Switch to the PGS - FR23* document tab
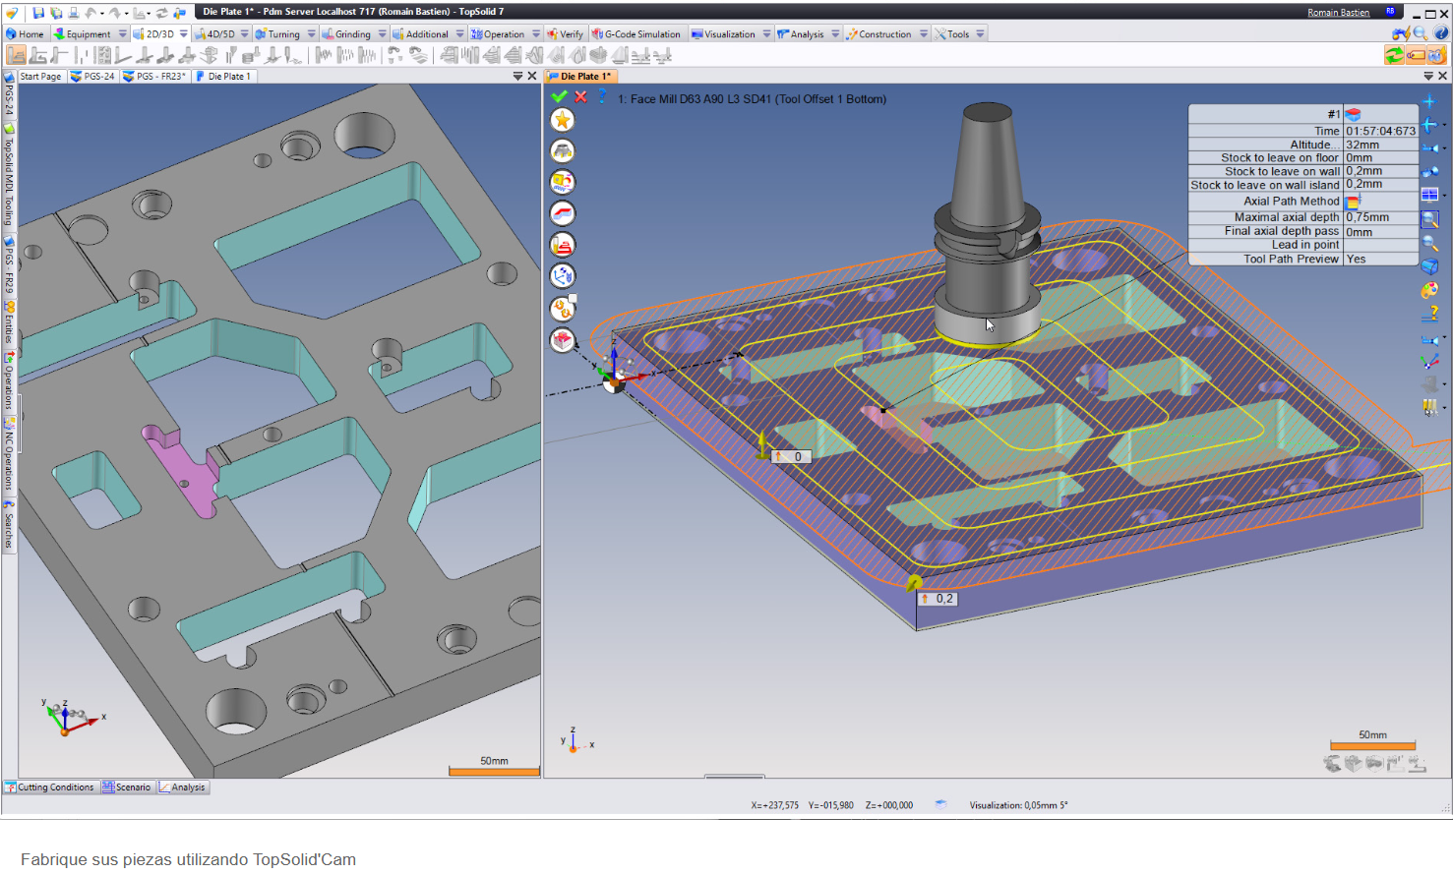Image resolution: width=1453 pixels, height=875 pixels. [155, 77]
